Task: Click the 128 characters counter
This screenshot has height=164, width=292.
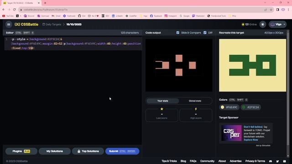Action: point(130,33)
